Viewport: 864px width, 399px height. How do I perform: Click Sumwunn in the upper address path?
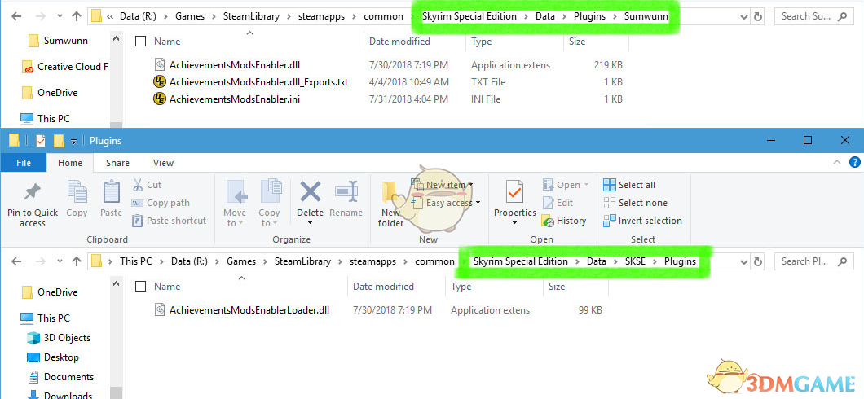click(646, 16)
